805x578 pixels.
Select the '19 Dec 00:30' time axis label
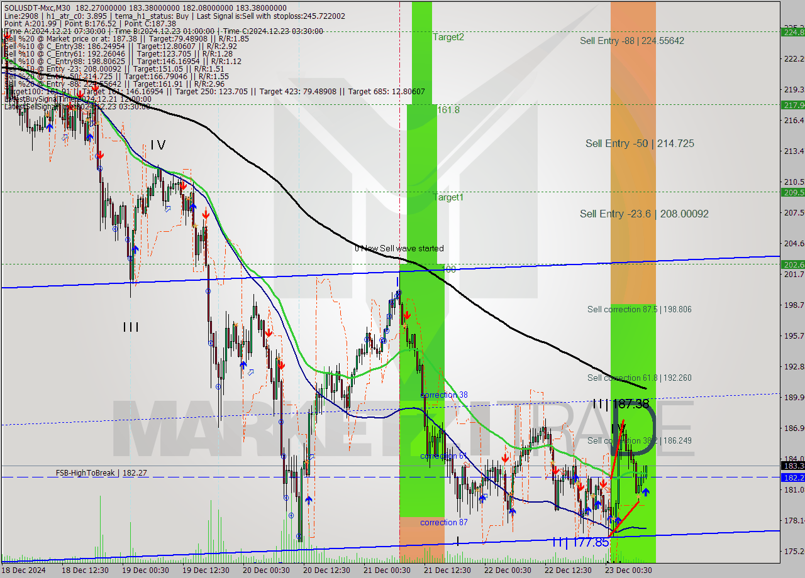(x=147, y=570)
